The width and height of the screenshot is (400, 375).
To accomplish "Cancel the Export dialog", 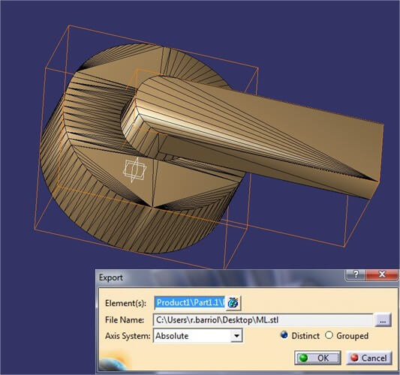I will click(369, 358).
